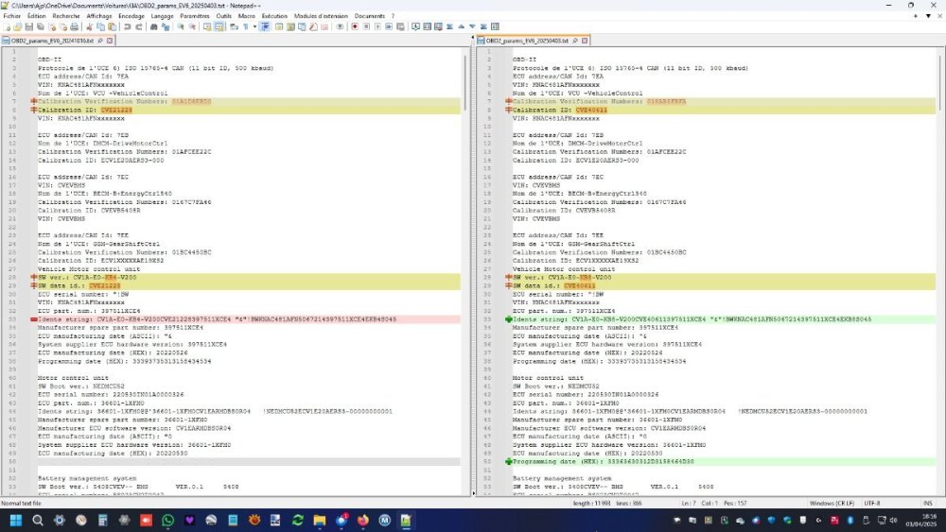Start macro recording with red record icon
The width and height of the screenshot is (946, 532).
[354, 26]
